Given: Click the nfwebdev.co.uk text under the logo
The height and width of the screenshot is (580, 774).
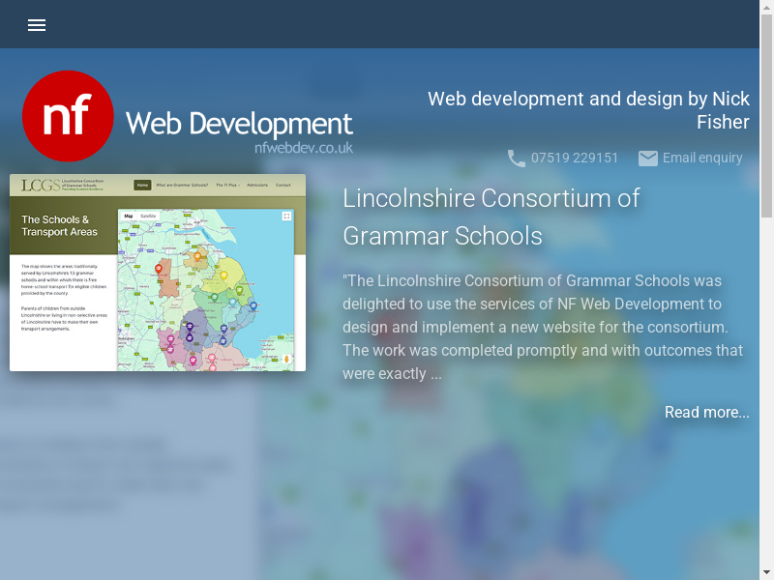Looking at the screenshot, I should point(303,149).
